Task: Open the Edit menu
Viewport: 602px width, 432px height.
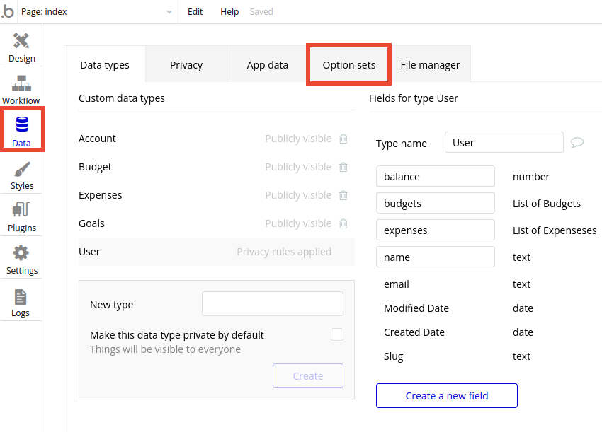Action: (195, 11)
